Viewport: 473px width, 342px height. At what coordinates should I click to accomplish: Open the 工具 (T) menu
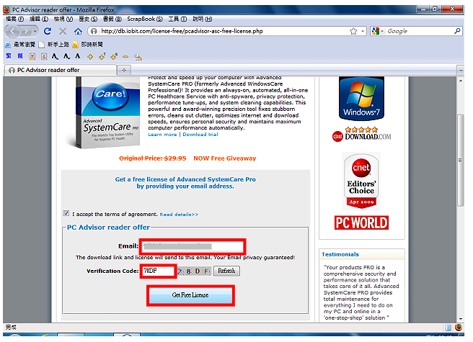click(177, 19)
